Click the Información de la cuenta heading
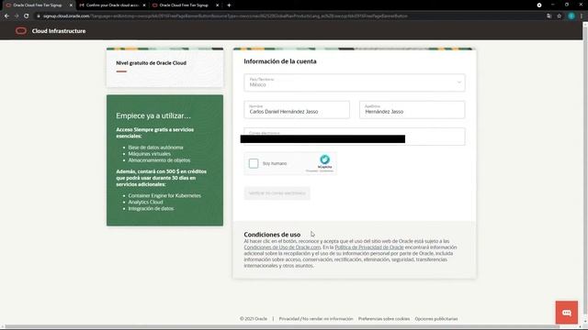The width and height of the screenshot is (588, 330). click(x=280, y=61)
